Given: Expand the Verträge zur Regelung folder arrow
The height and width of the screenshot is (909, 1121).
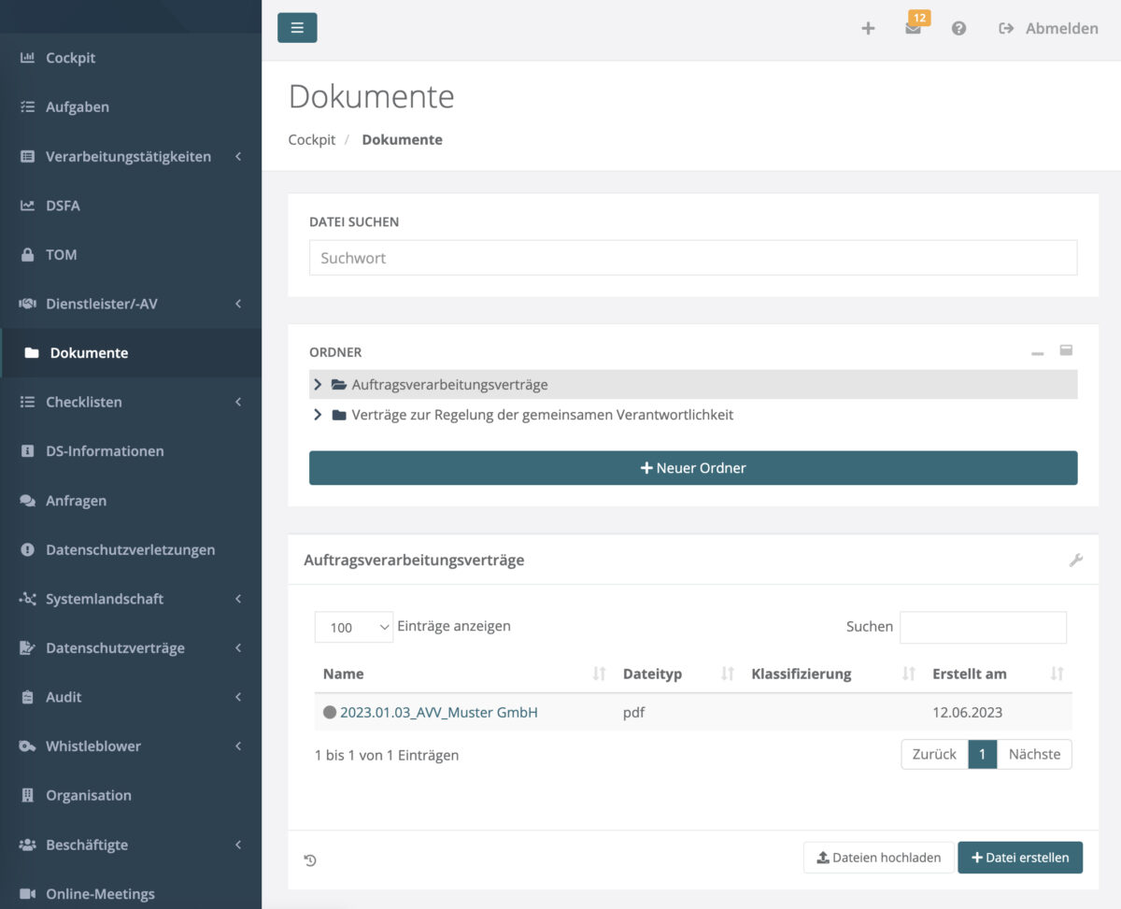Looking at the screenshot, I should click(x=318, y=415).
